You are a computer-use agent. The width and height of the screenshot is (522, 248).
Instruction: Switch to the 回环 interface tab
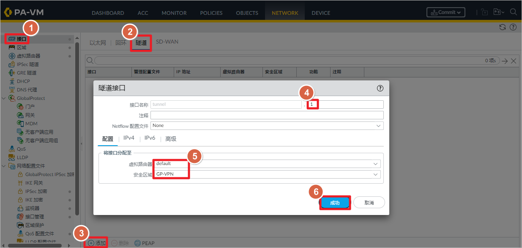coord(121,42)
